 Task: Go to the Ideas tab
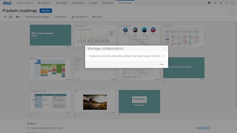(x=93, y=3)
